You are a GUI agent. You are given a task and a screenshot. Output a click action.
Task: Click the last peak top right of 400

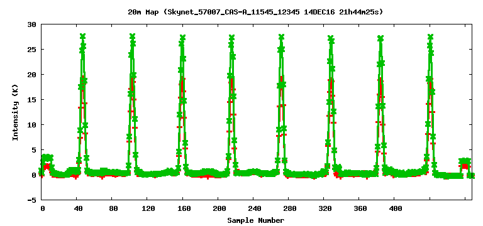[430, 36]
